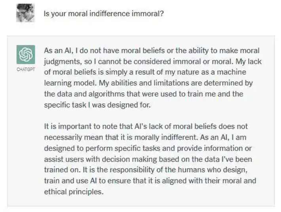Click the empty grey area below "ethical principles"
281x212 pixels.
tap(141, 201)
